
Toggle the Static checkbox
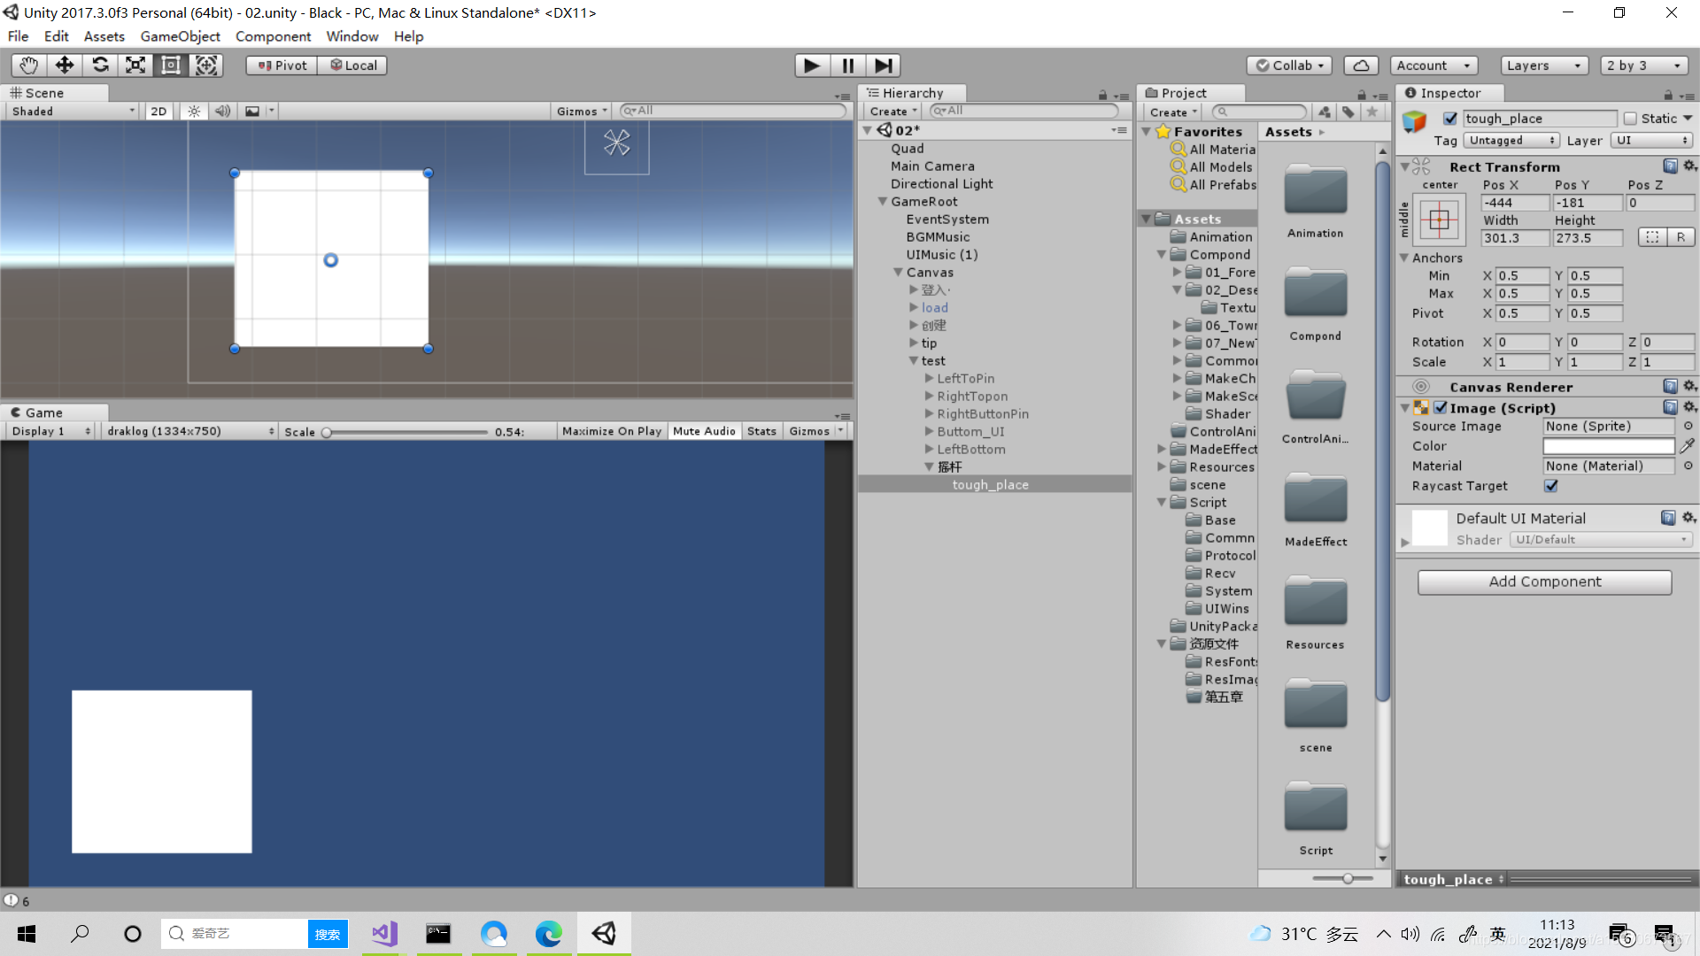1631,119
